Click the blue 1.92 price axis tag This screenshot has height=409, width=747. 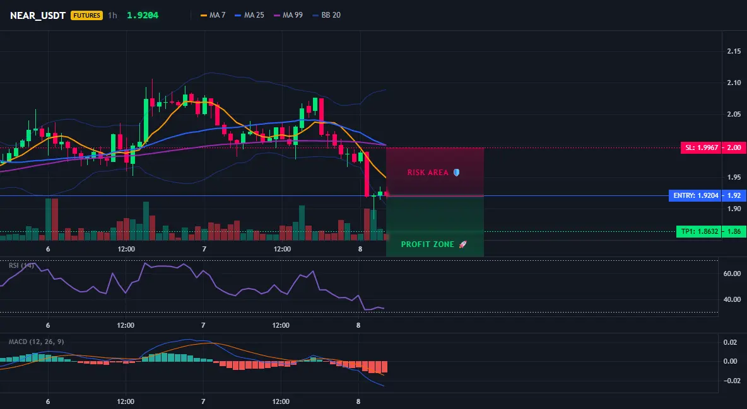point(734,196)
